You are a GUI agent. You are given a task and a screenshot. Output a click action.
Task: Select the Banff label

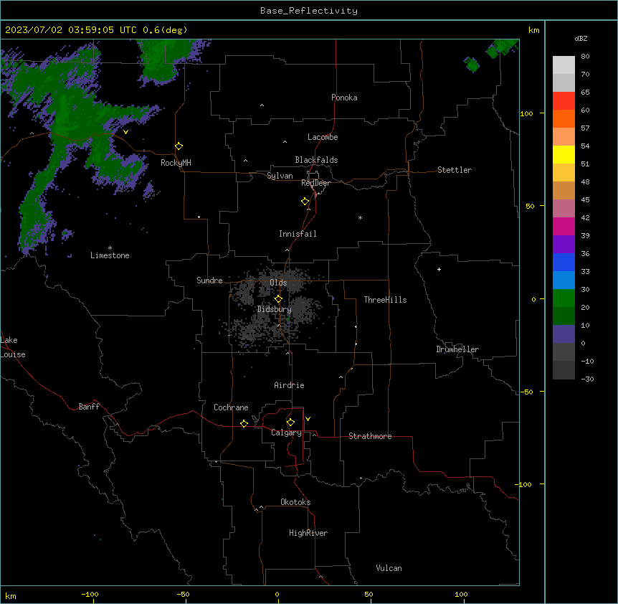tap(89, 407)
